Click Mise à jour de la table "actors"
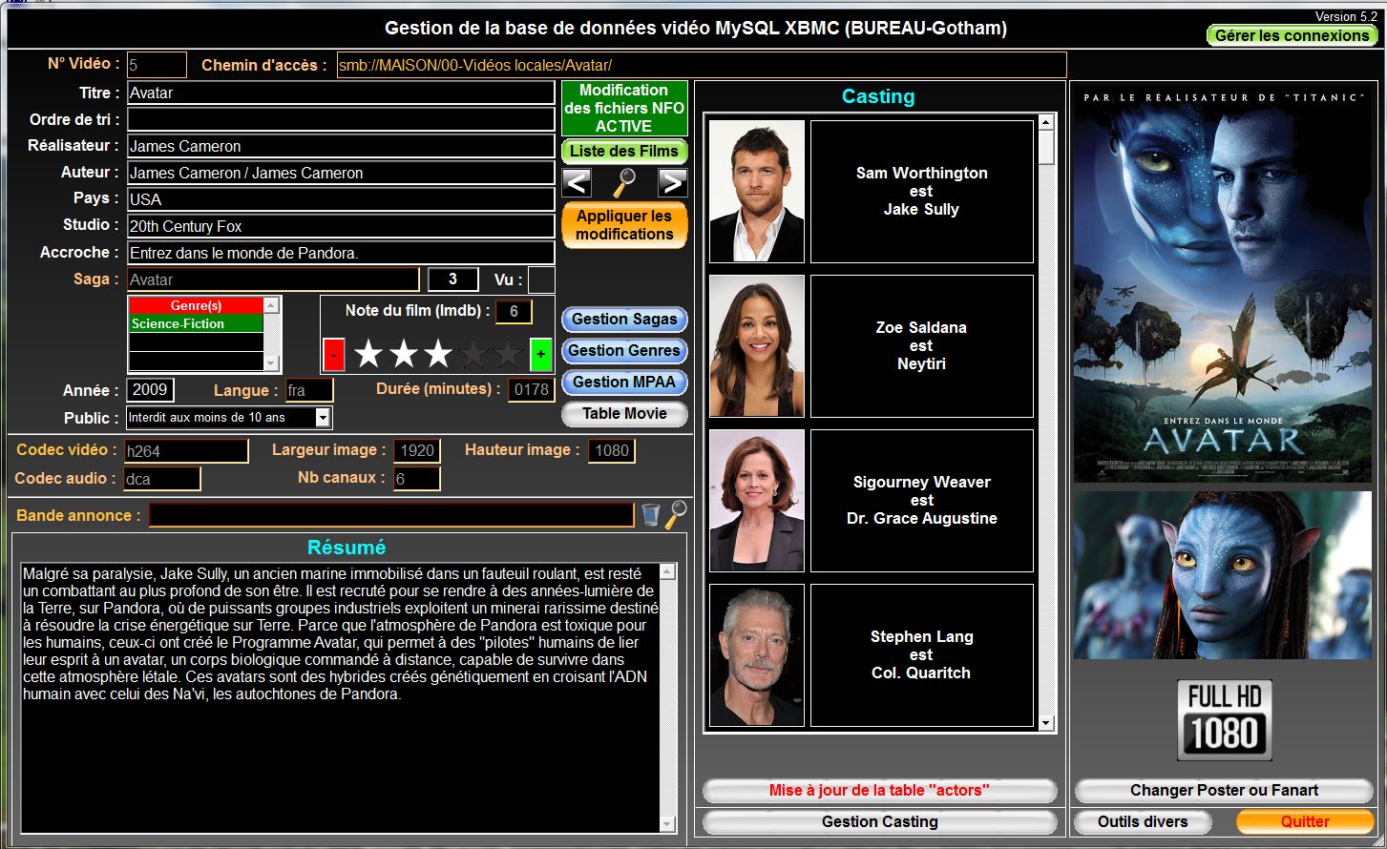The height and width of the screenshot is (849, 1387). (879, 790)
